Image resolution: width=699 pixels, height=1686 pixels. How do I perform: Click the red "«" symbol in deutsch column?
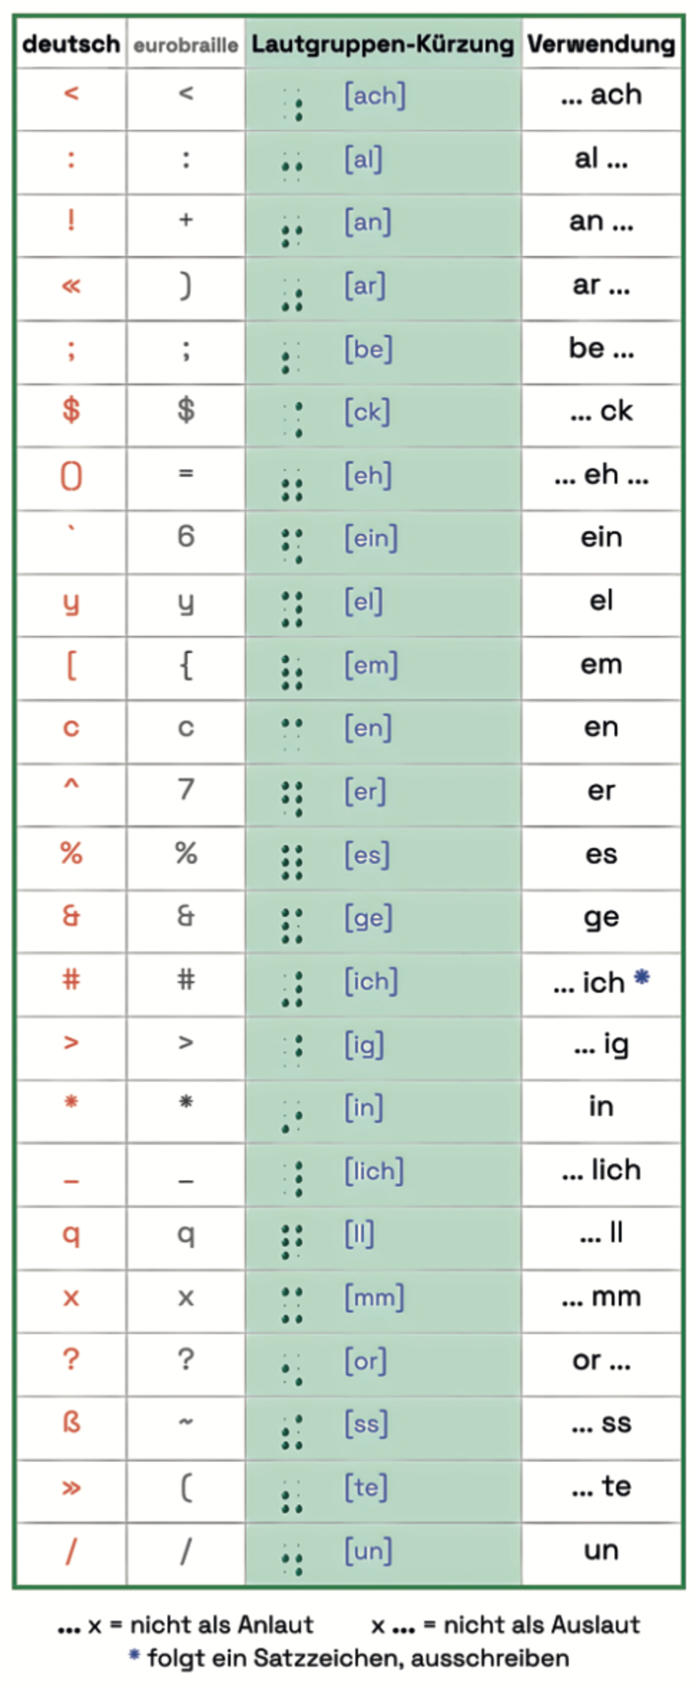click(x=71, y=286)
